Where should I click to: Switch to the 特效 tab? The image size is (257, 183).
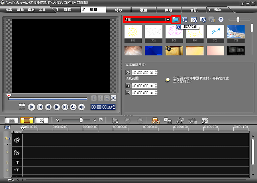pyautogui.click(x=118, y=10)
